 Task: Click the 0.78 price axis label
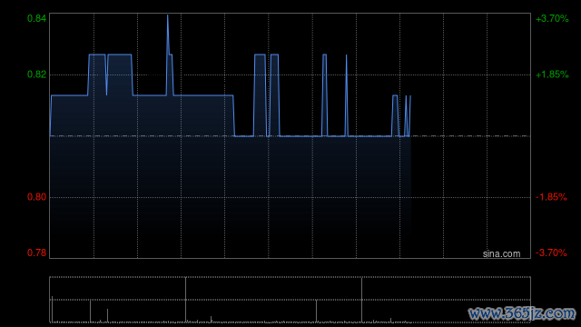click(36, 253)
